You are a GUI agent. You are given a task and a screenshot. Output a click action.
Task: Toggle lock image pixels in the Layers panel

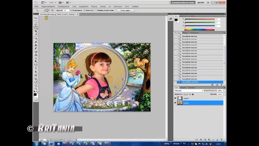tap(187, 94)
